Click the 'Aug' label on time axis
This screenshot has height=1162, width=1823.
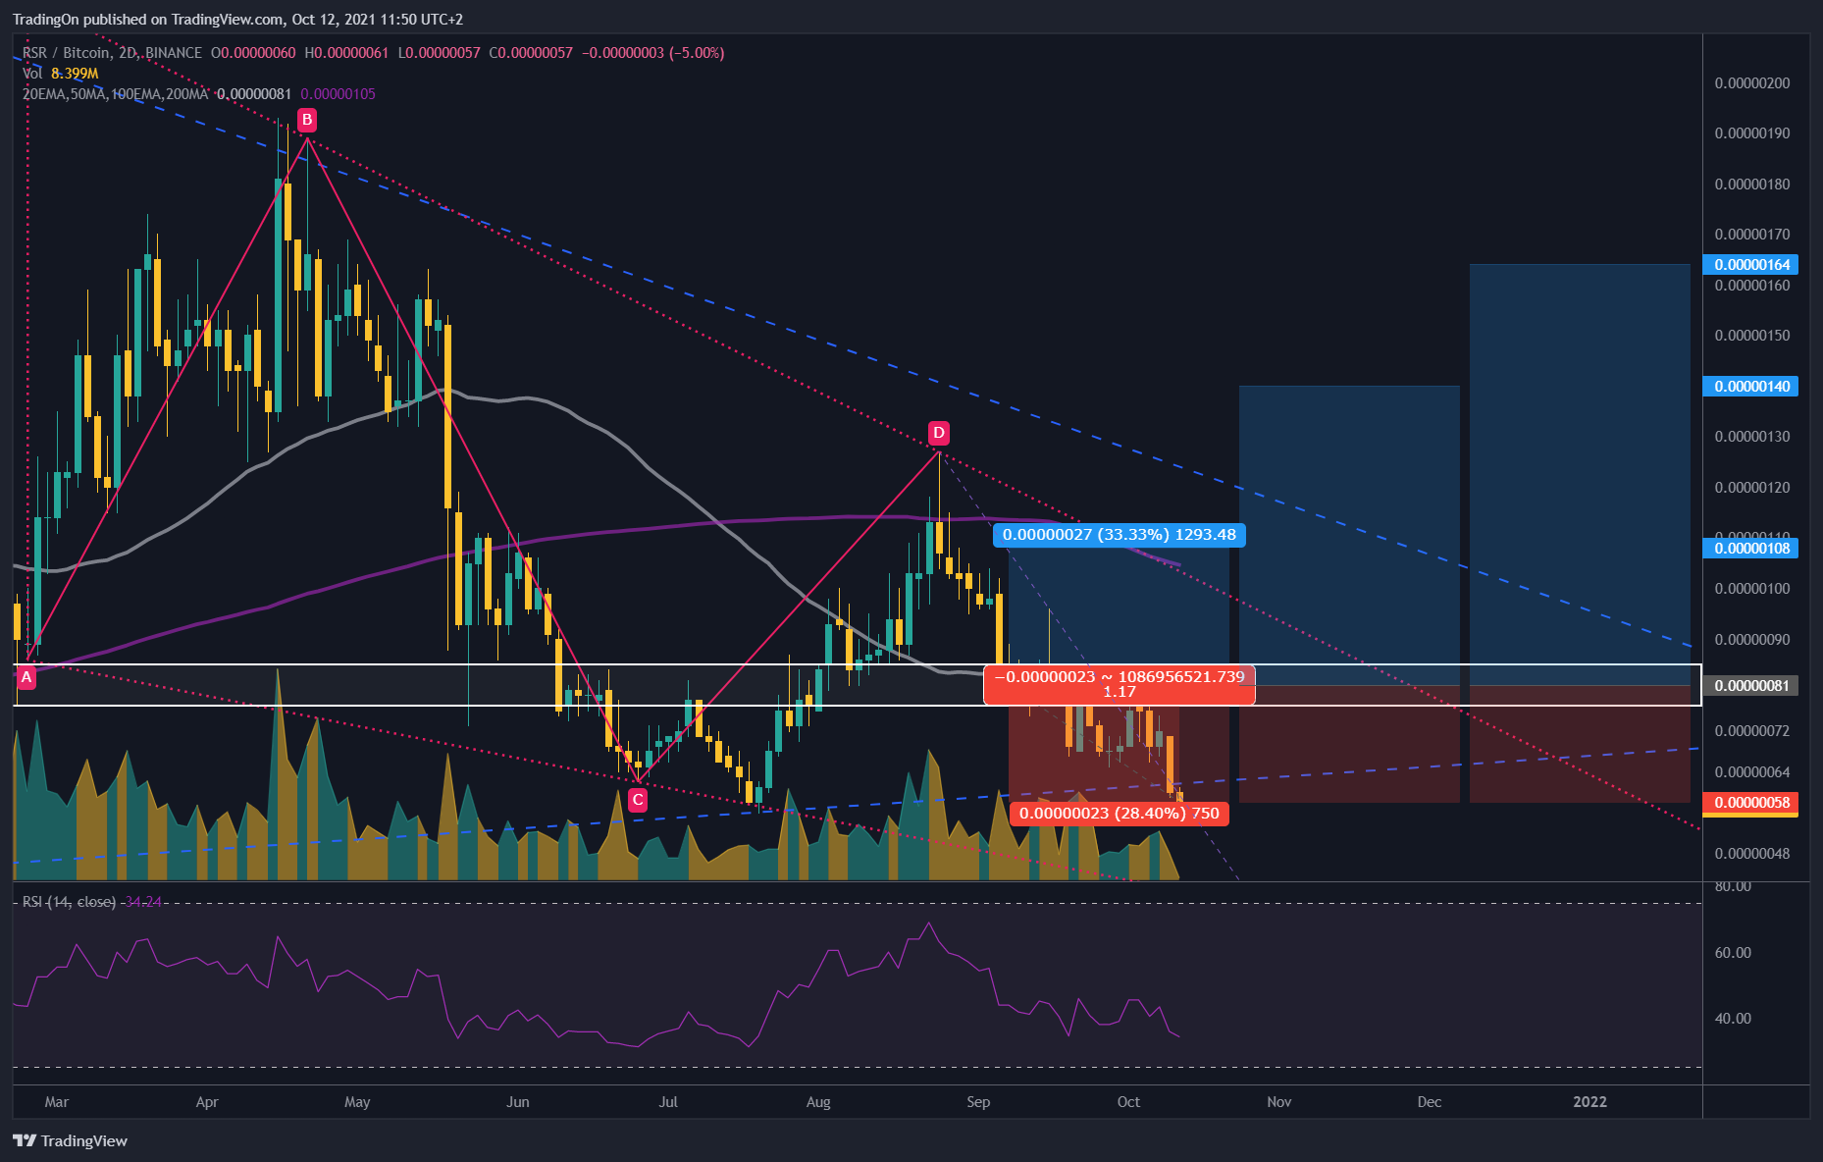pos(818,1101)
